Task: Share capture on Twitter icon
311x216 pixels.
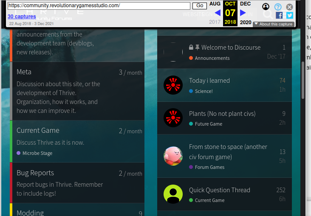Action: (290, 15)
